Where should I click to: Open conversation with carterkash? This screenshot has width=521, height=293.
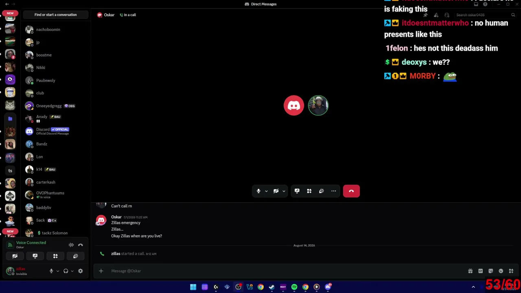pos(55,182)
